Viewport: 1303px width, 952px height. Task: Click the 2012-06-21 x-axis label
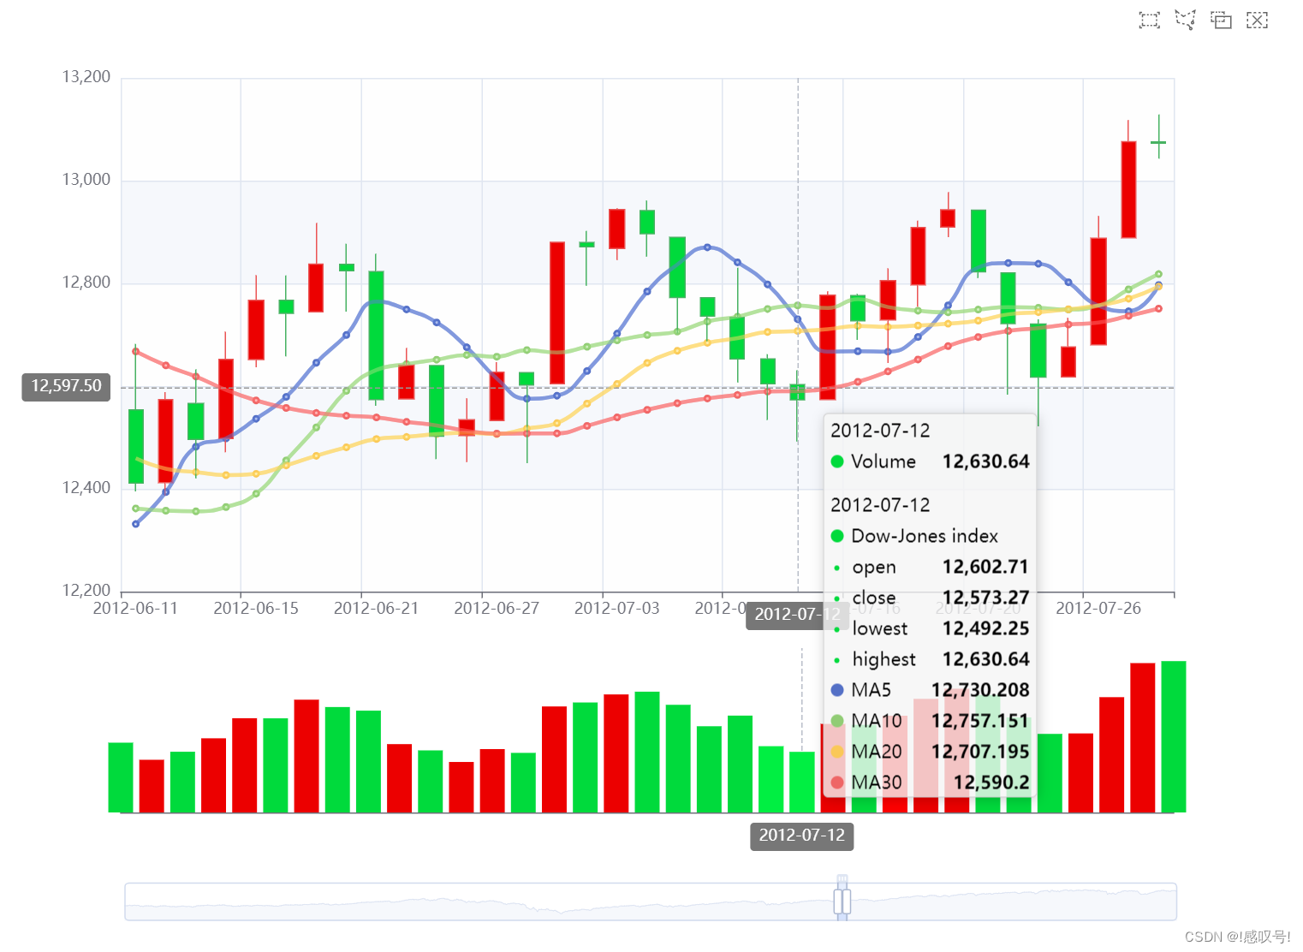tap(376, 608)
